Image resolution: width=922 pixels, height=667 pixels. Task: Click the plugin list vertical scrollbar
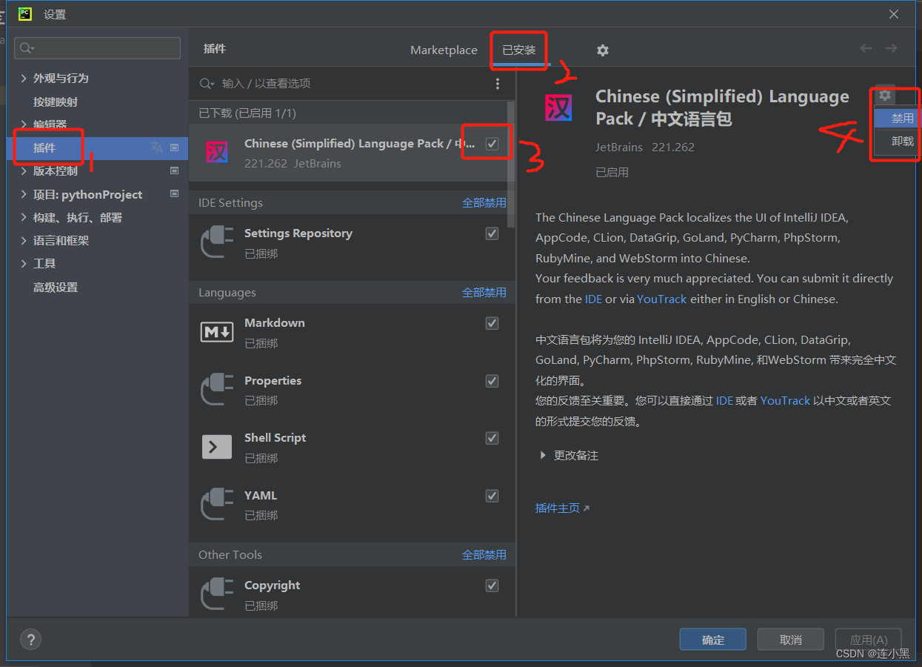pos(510,163)
